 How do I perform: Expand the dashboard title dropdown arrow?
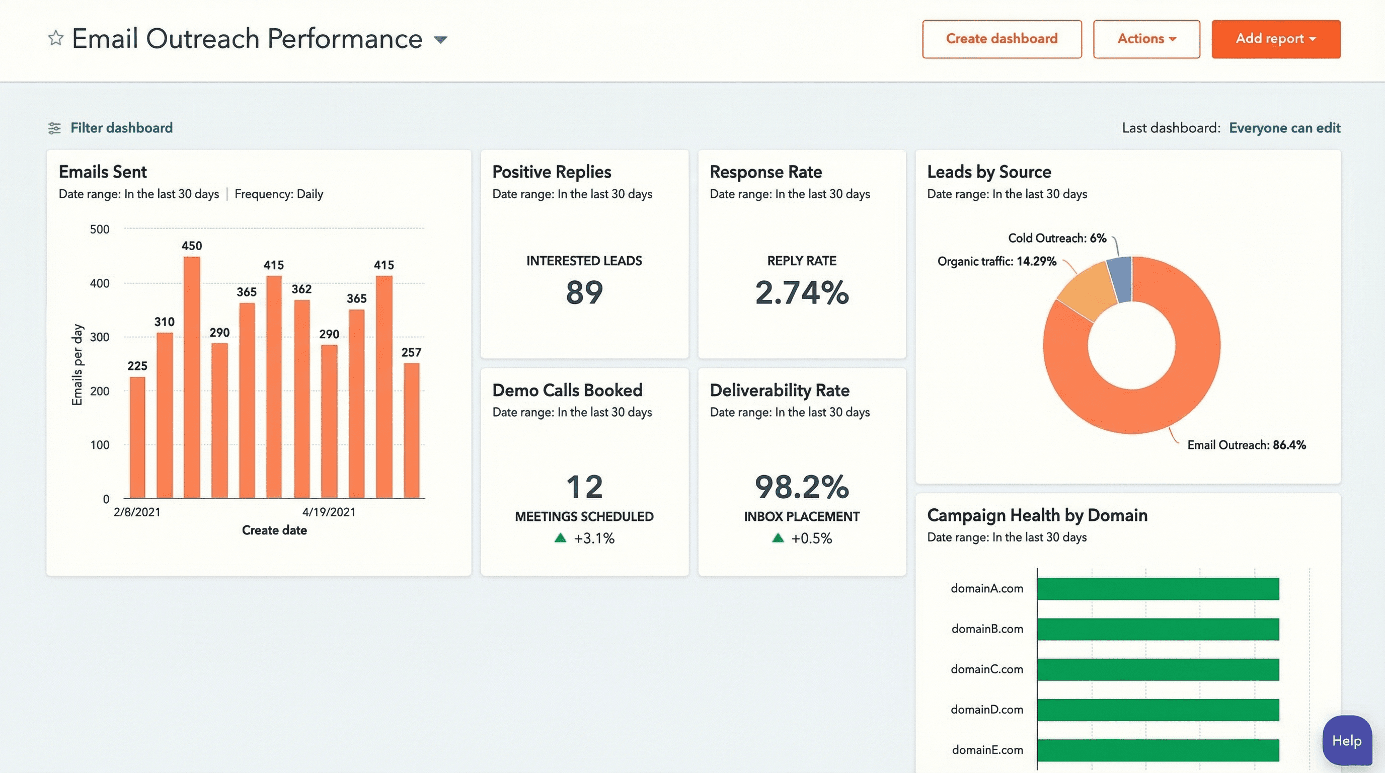point(440,39)
